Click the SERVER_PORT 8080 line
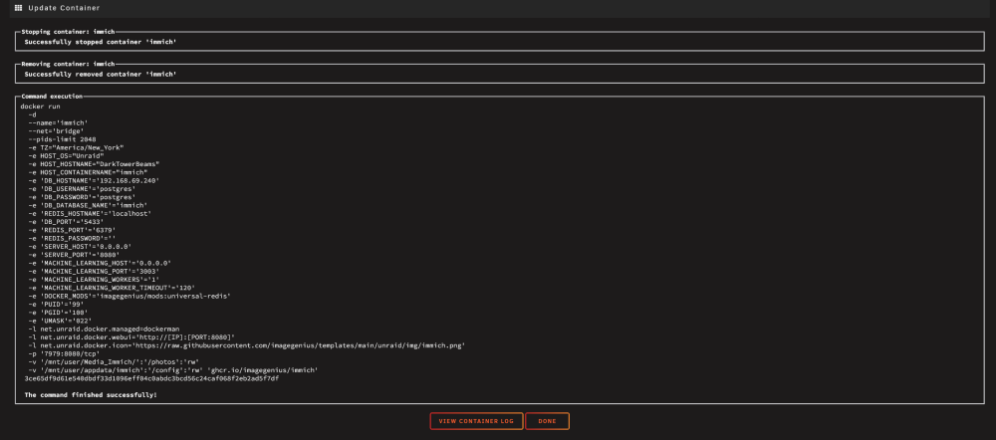This screenshot has width=996, height=440. pyautogui.click(x=74, y=255)
